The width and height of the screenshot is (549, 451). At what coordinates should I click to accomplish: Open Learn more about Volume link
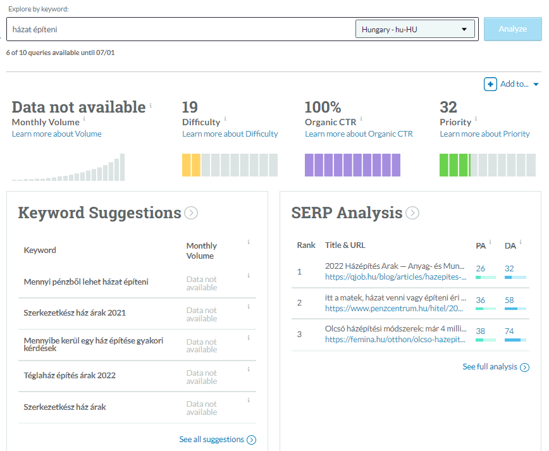[57, 133]
